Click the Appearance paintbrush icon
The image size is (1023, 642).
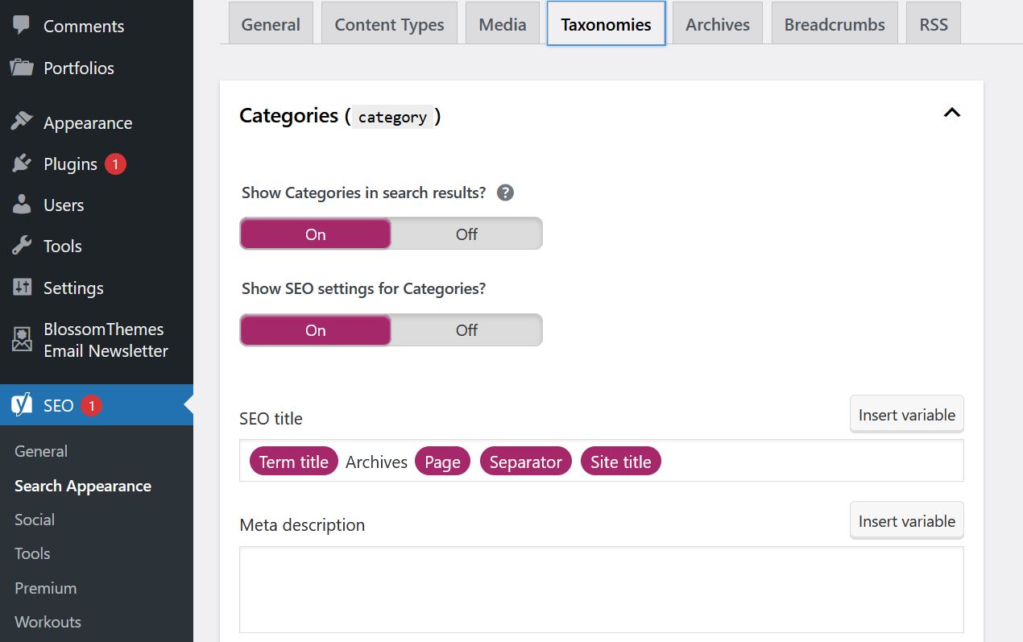click(x=21, y=122)
